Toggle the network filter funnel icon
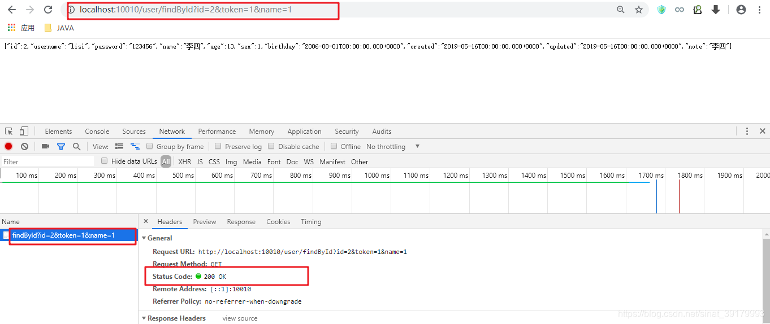The width and height of the screenshot is (770, 324). [61, 146]
